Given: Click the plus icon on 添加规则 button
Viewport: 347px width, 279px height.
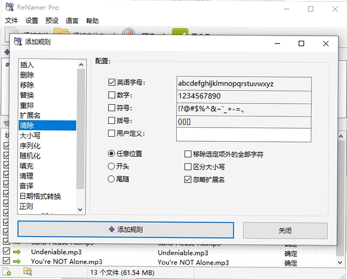Looking at the screenshot, I should 112,229.
